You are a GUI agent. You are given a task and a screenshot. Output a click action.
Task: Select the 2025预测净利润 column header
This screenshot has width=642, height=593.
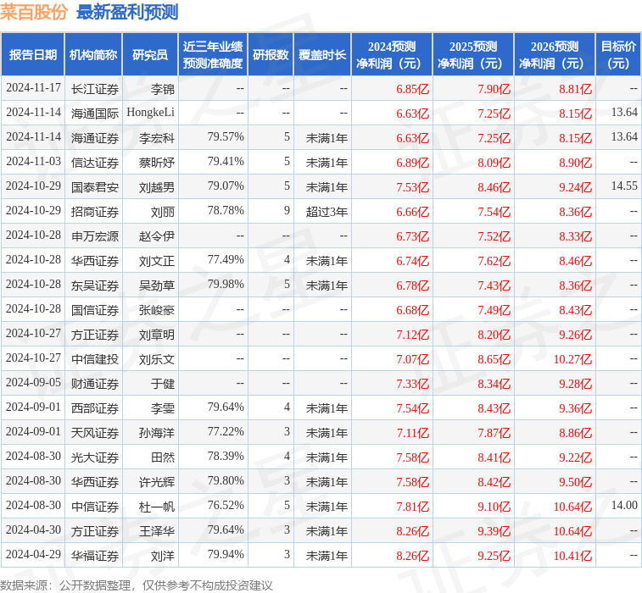point(473,55)
